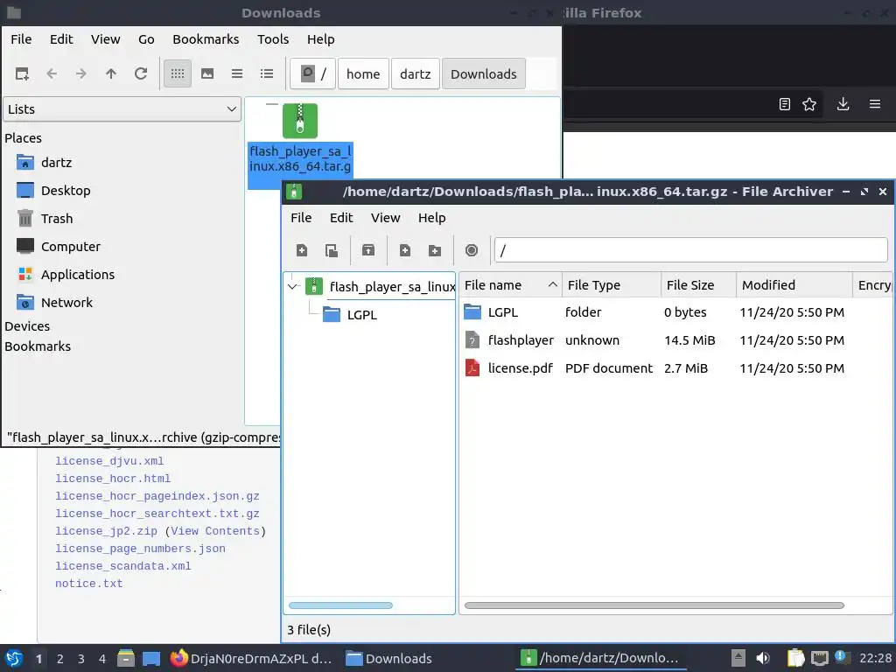Click the root '/' path button
The image size is (896, 672).
[312, 73]
